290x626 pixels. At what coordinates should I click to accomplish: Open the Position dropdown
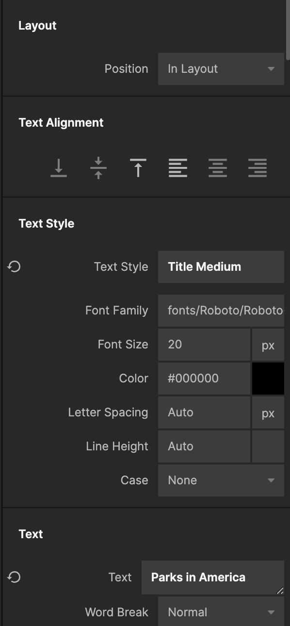221,69
